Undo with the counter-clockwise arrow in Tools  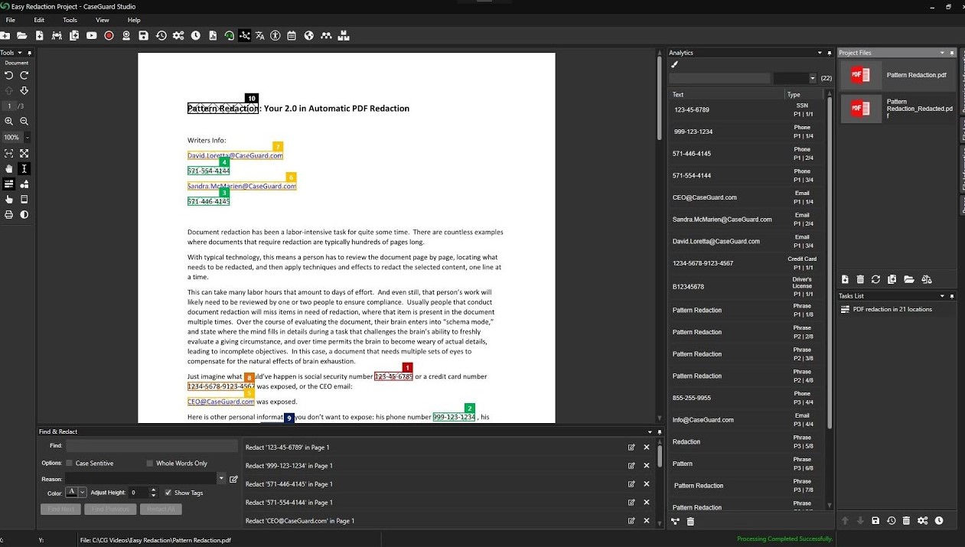(x=9, y=75)
